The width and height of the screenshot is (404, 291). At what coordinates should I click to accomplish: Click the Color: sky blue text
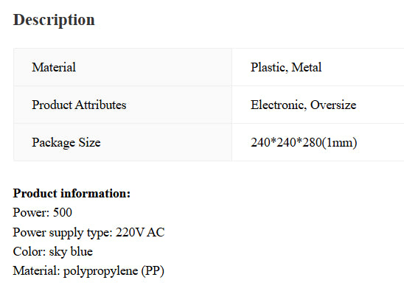pos(53,252)
